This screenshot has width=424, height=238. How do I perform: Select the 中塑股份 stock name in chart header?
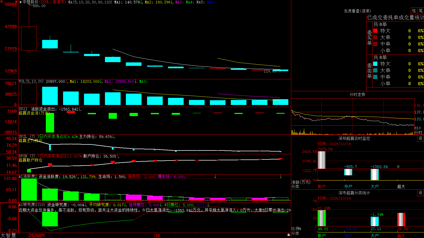[30, 2]
